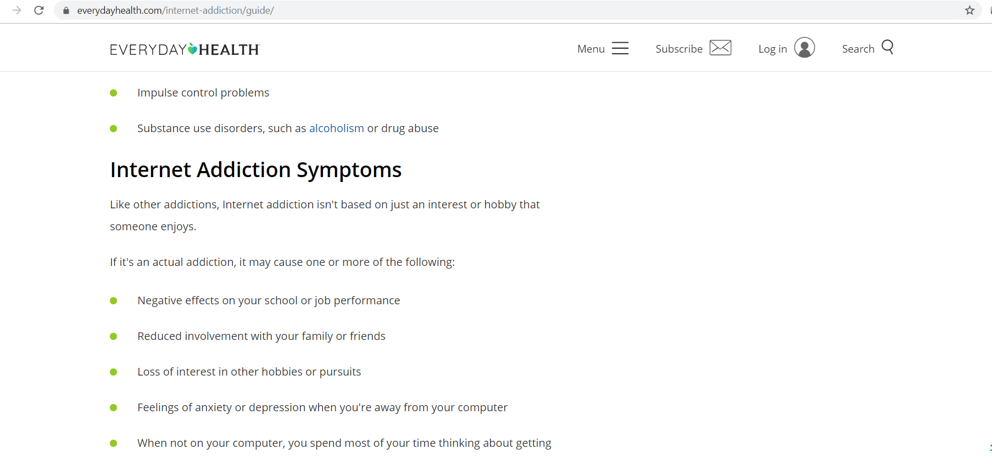
Task: Click the magnifying glass search icon
Action: point(887,47)
